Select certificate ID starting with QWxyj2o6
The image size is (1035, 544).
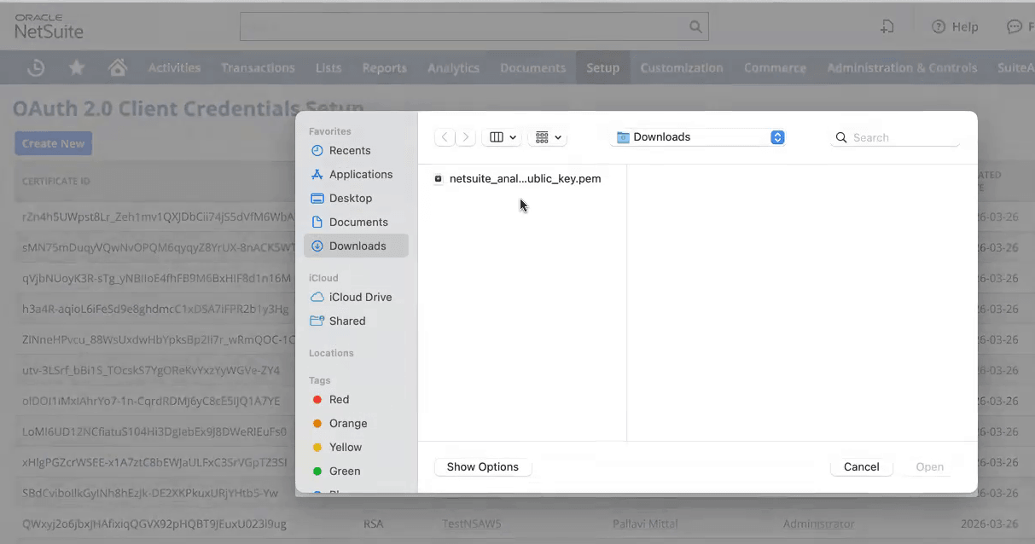[154, 524]
